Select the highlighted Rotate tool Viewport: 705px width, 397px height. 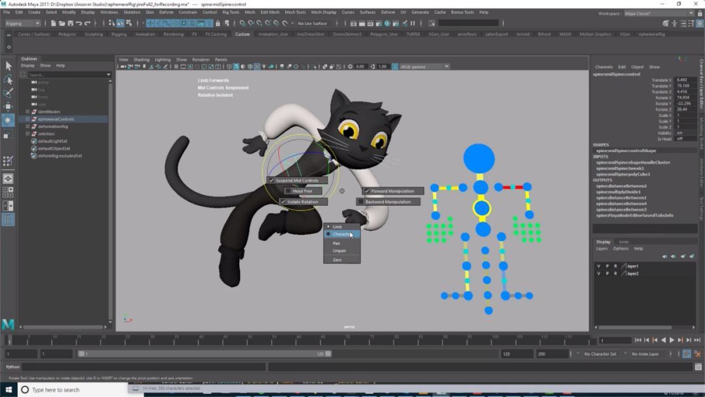click(8, 120)
